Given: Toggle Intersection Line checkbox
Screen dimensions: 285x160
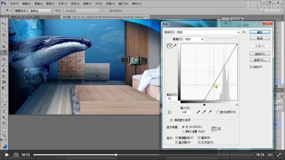Looking at the screenshot, I should (x=199, y=143).
